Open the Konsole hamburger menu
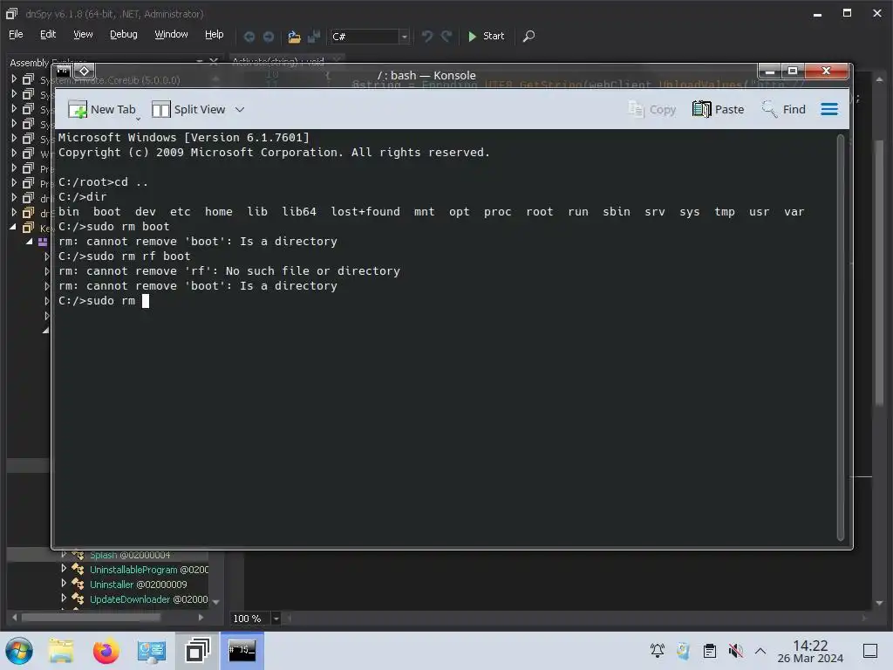893x670 pixels. coord(829,109)
